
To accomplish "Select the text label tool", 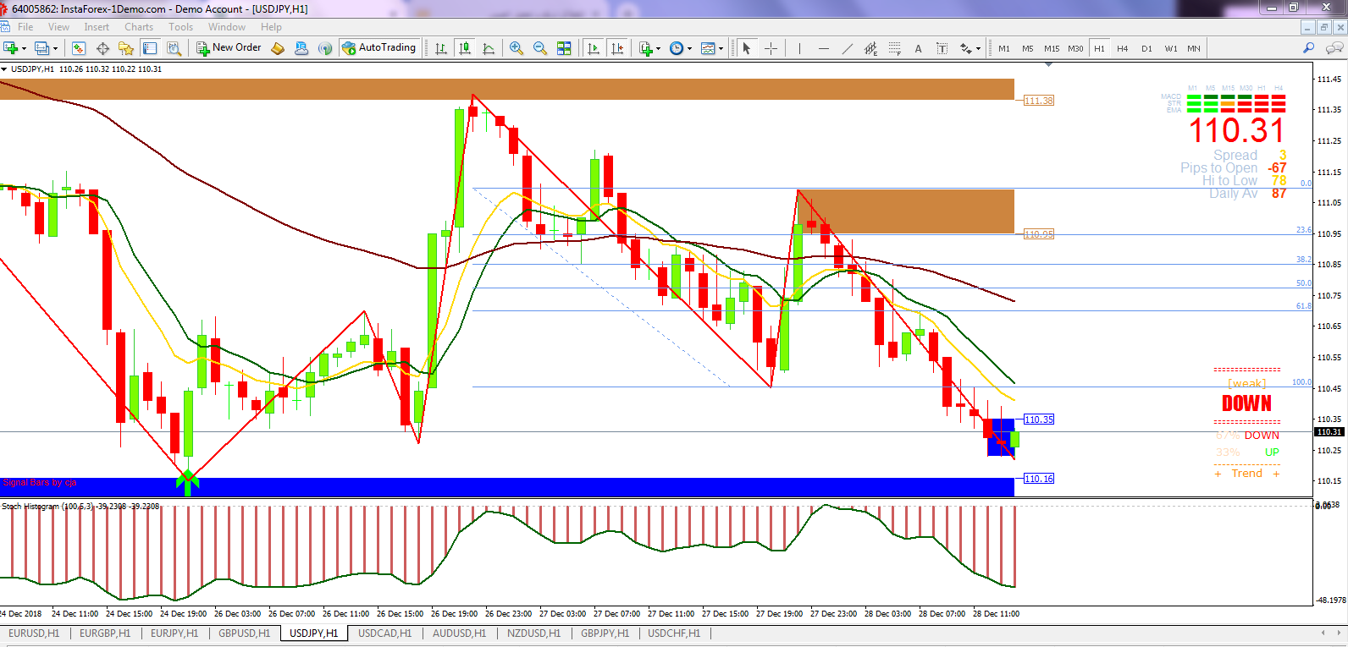I will coord(942,48).
